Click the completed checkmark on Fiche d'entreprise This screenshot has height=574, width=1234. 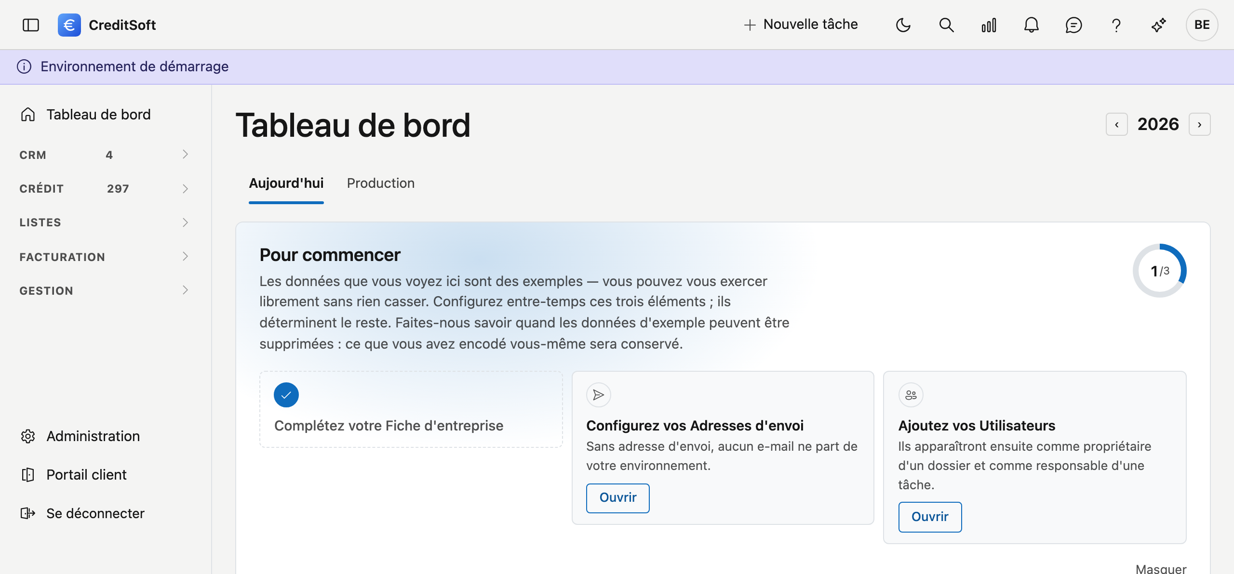tap(286, 395)
